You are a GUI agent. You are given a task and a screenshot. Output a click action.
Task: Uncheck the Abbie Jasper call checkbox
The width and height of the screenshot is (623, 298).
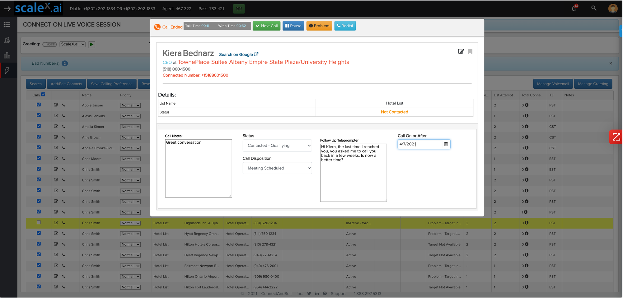coord(39,105)
